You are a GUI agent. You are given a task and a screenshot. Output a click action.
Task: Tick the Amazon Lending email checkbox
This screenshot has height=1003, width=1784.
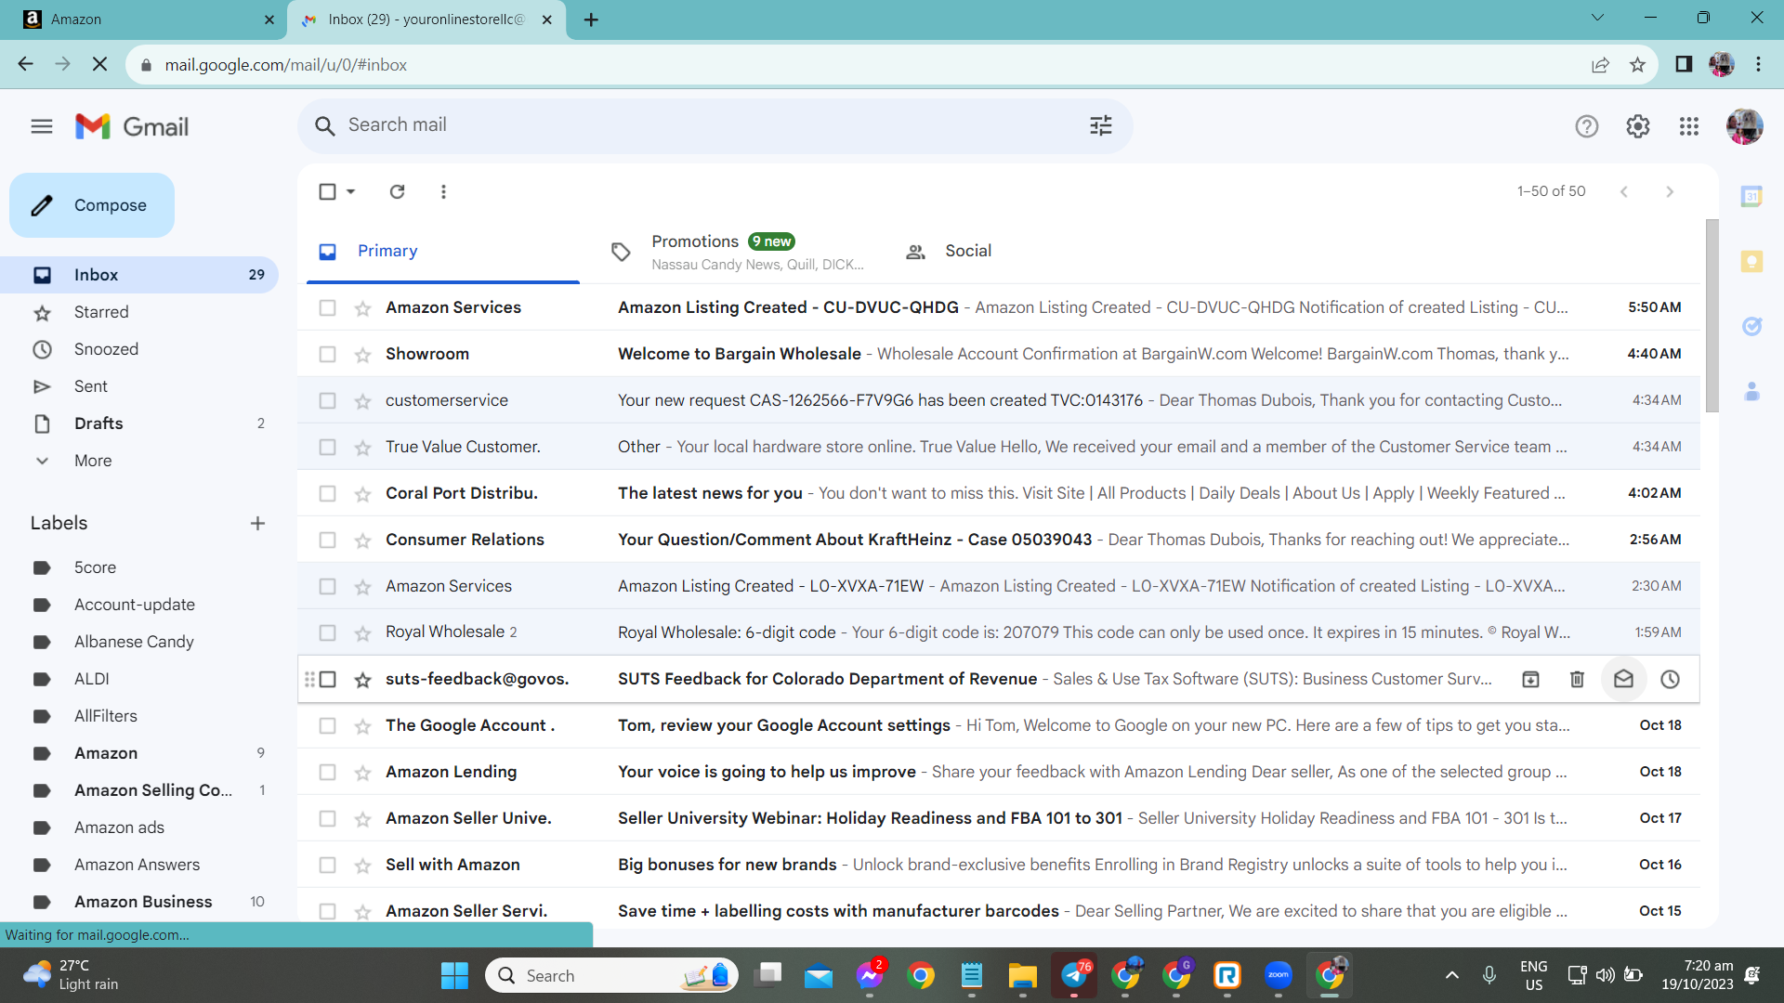pos(327,772)
